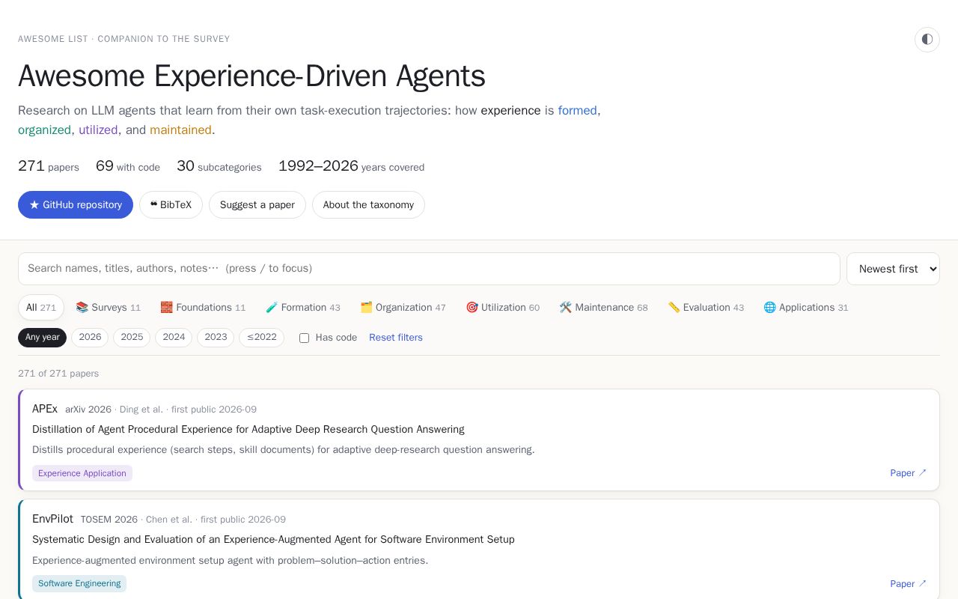Open the GitHub repository button
Viewport: 958px width, 599px height.
(x=76, y=204)
